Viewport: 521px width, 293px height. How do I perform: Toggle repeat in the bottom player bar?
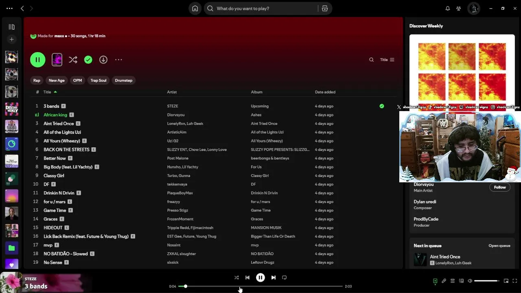(x=285, y=278)
